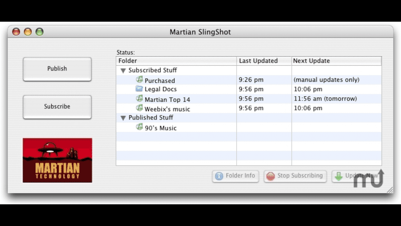Click the Martian Top 14 music icon
This screenshot has width=401, height=226.
[x=140, y=99]
